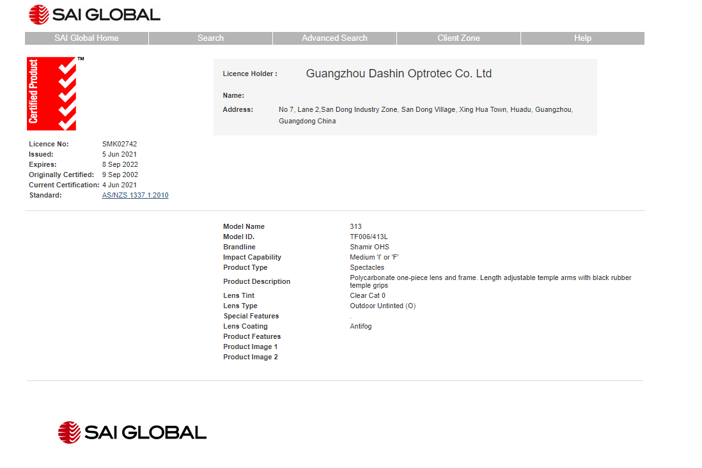The image size is (702, 468).
Task: Click Lens Tint value Clear Cat 0
Action: pos(368,296)
